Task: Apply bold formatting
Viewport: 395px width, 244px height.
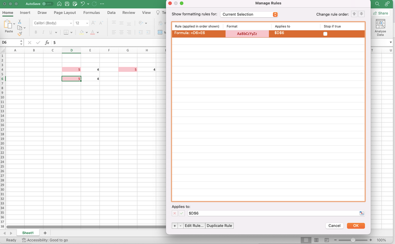Action: click(x=36, y=32)
